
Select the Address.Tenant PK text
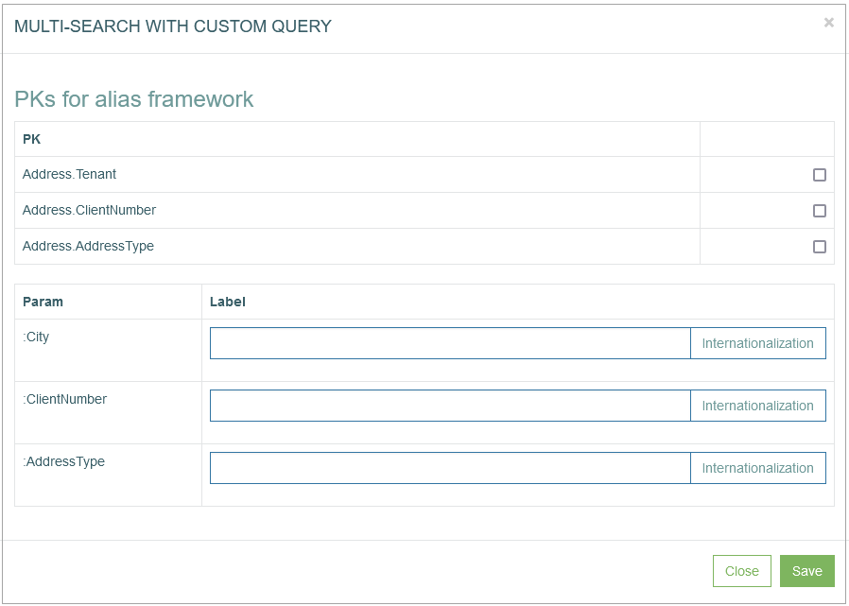69,174
